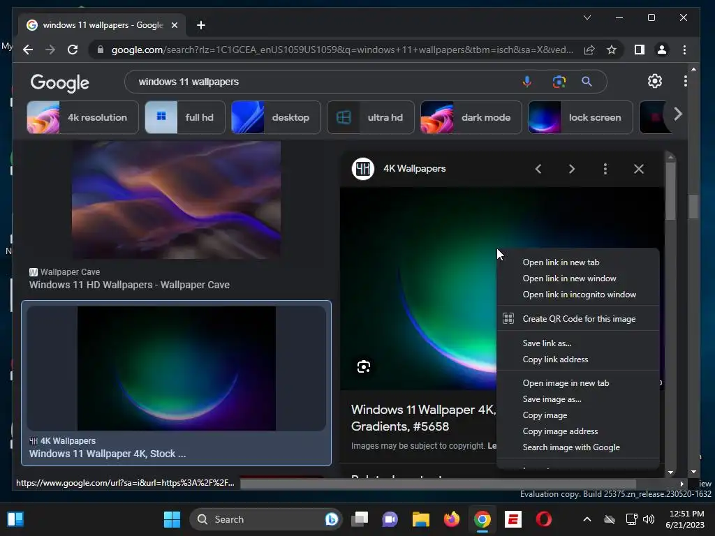Open Google apps menu dots beside gear
The height and width of the screenshot is (536, 715).
click(x=686, y=81)
